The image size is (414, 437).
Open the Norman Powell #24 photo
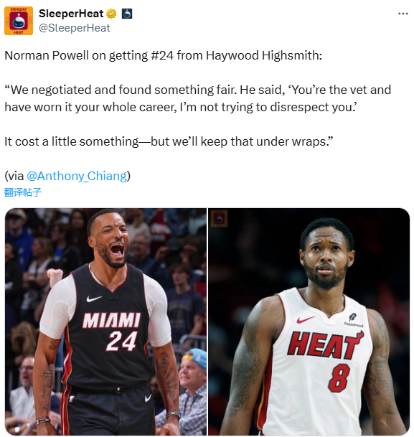(x=106, y=321)
